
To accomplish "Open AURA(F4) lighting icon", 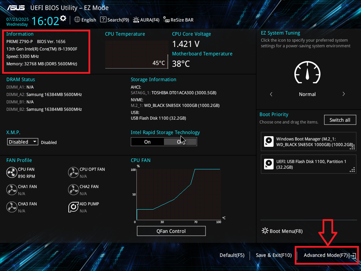I will tap(136, 20).
